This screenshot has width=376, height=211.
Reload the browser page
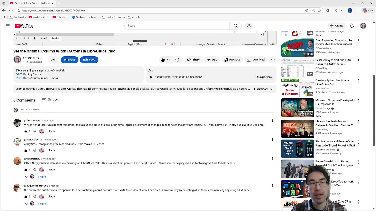(11, 11)
